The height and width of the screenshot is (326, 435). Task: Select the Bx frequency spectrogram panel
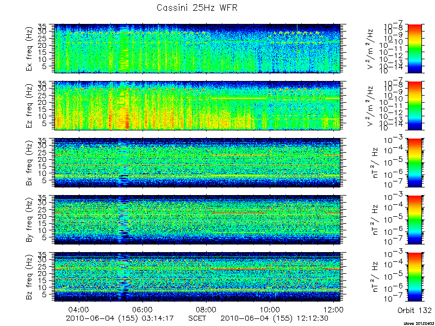(x=197, y=162)
